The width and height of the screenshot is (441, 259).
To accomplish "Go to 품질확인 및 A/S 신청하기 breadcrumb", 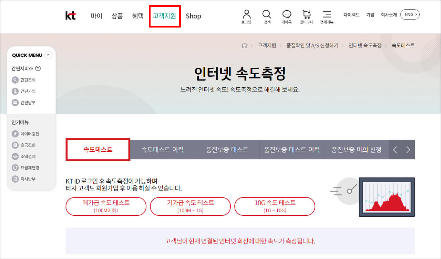I will pos(312,45).
